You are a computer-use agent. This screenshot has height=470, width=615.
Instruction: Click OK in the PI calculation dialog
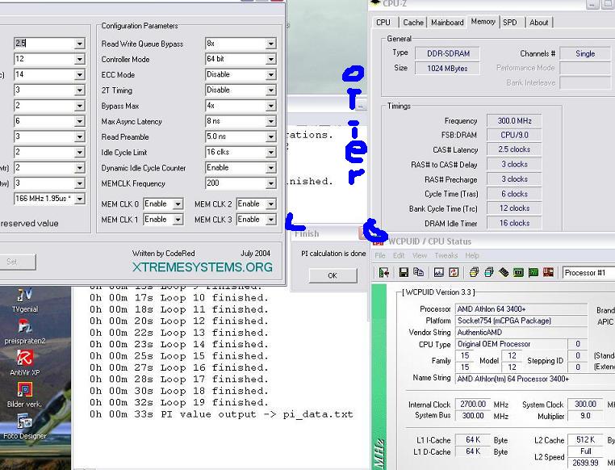333,275
